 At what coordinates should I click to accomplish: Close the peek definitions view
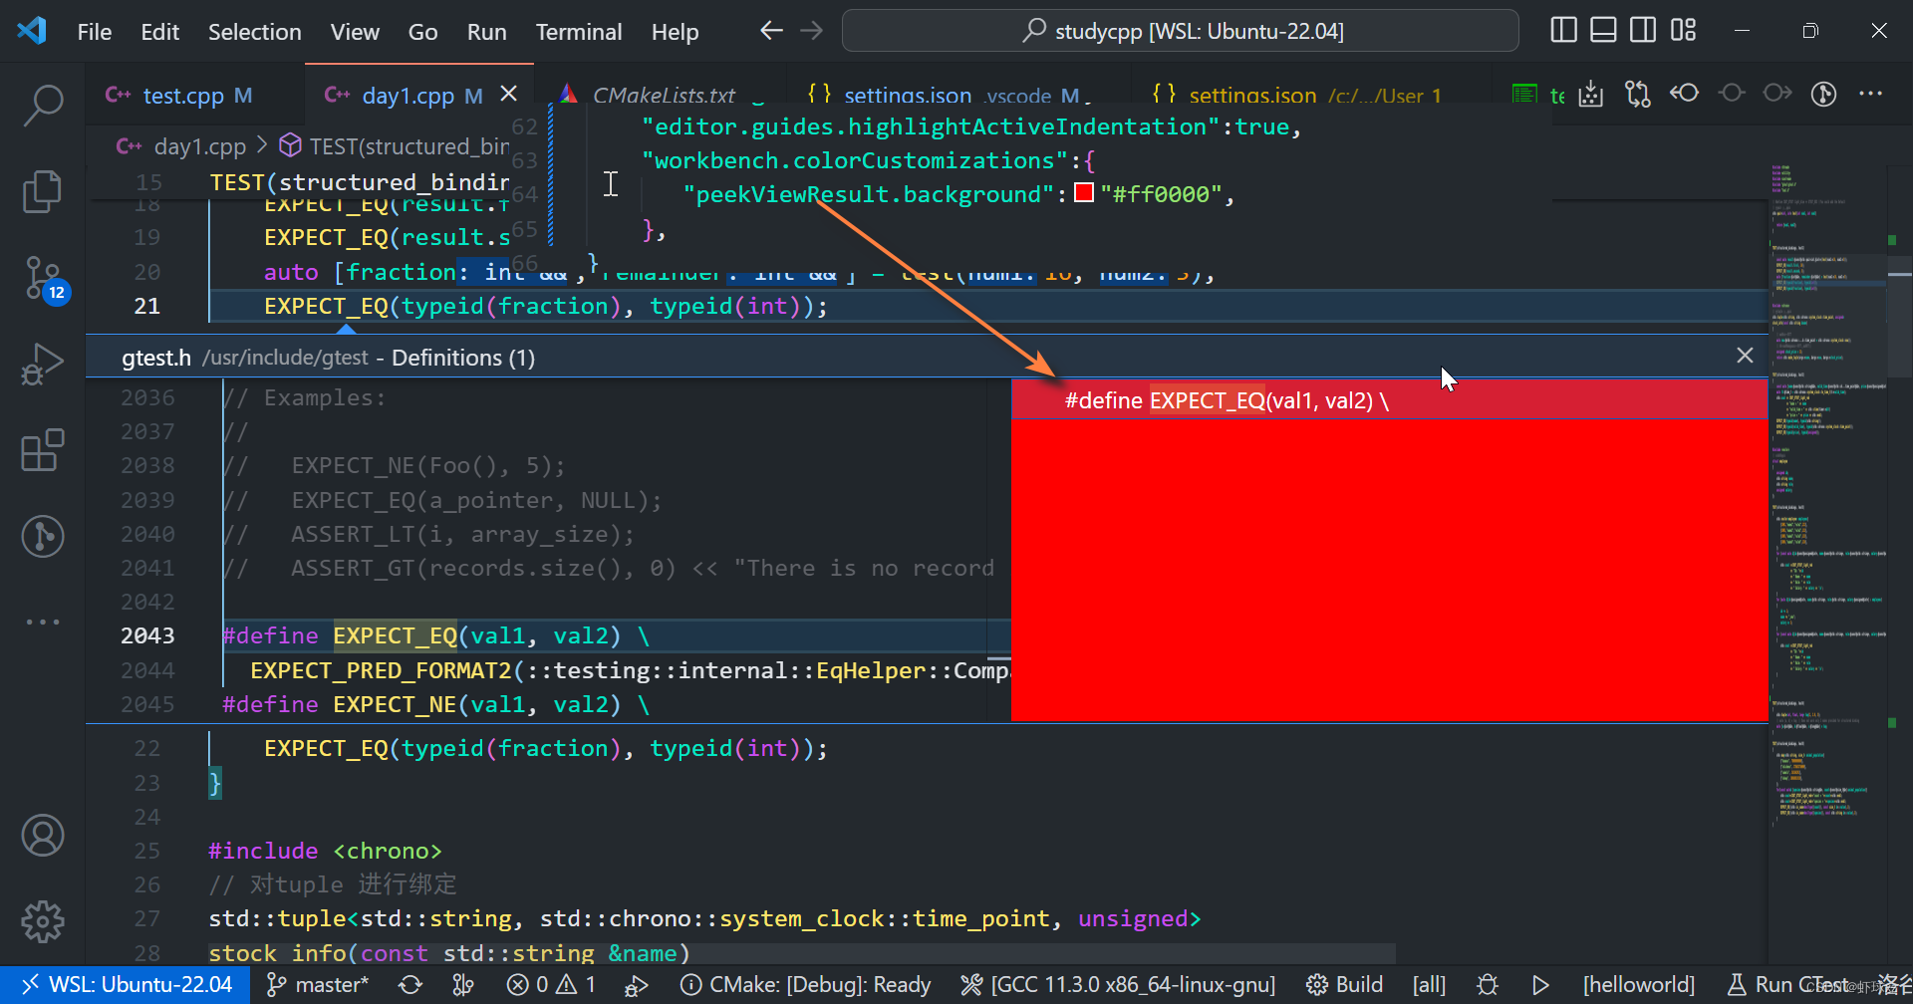[x=1745, y=356]
